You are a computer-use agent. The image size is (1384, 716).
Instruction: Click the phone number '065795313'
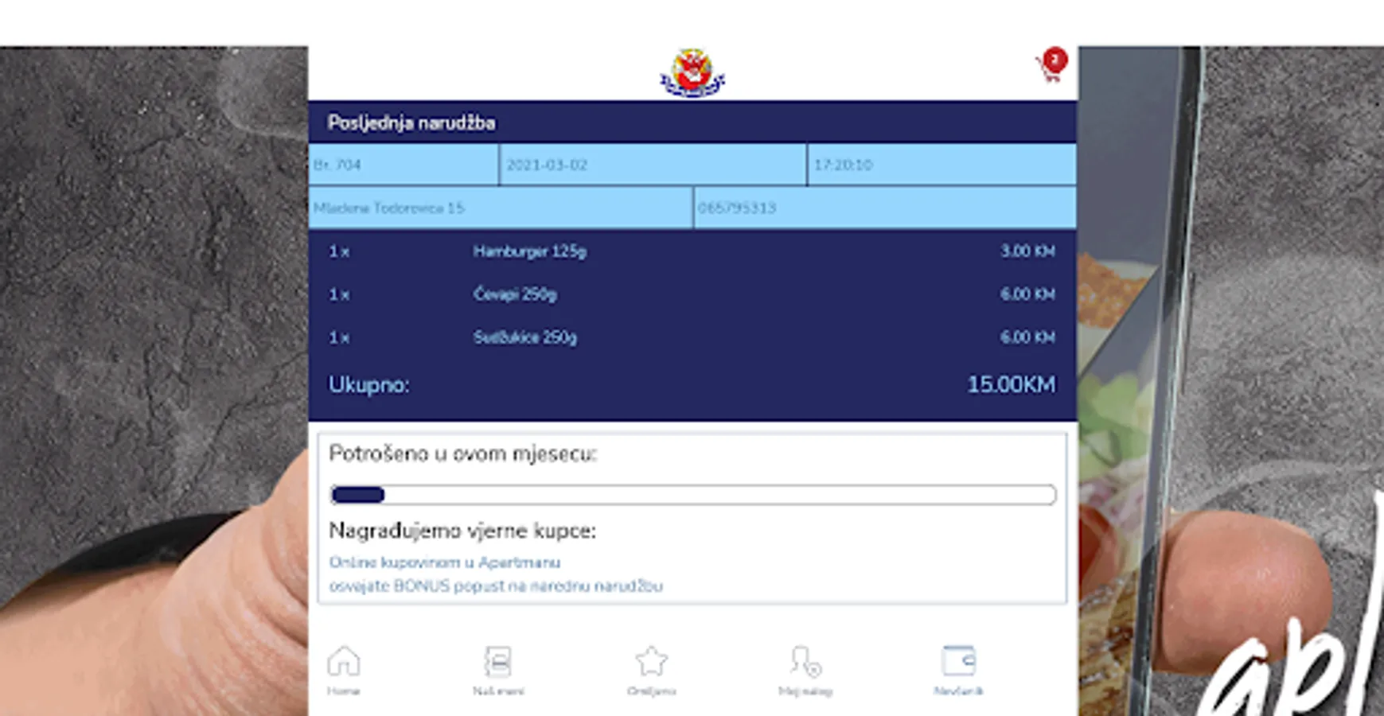pos(885,208)
